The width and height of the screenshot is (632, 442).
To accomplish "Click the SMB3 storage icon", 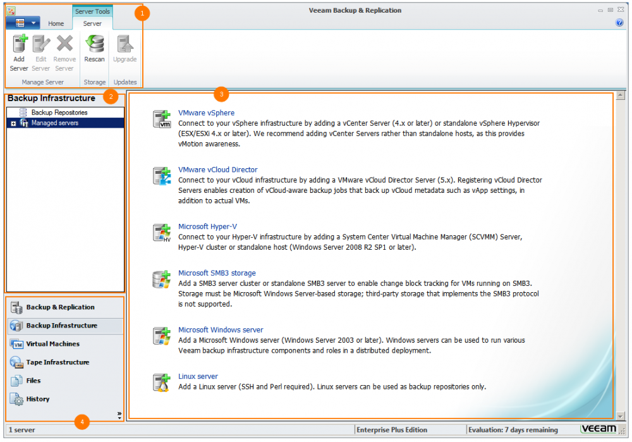I will click(x=162, y=279).
